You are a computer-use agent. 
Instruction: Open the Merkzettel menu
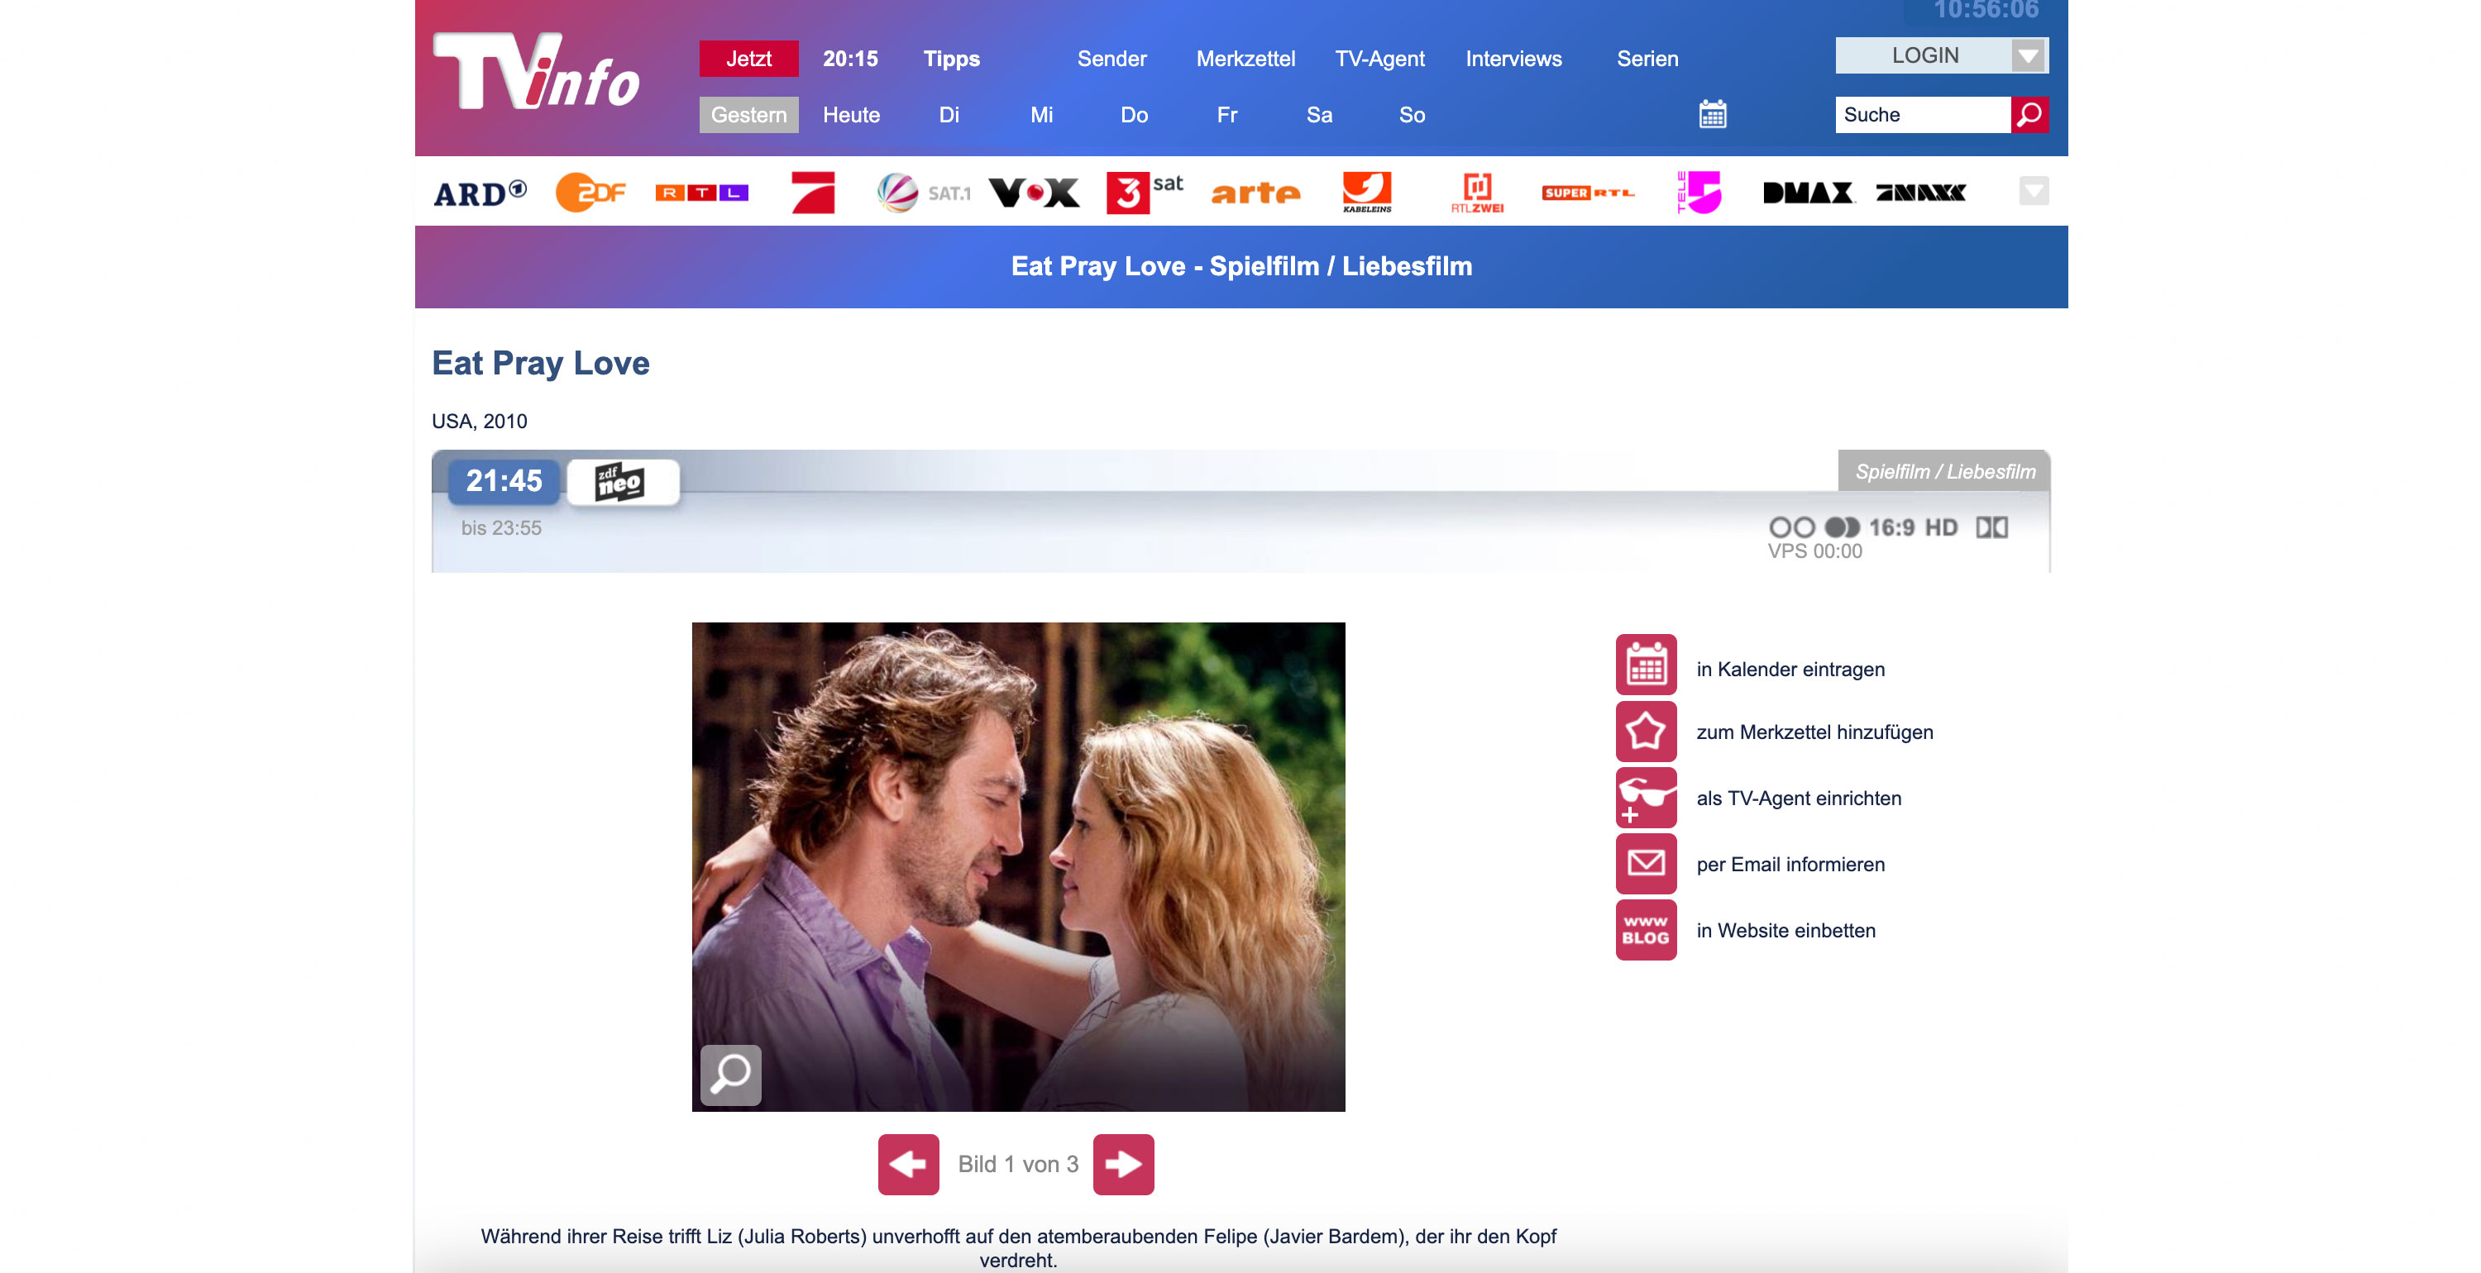[x=1245, y=59]
